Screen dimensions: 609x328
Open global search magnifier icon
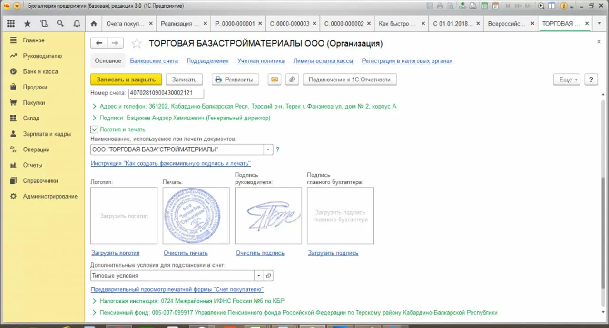point(60,23)
